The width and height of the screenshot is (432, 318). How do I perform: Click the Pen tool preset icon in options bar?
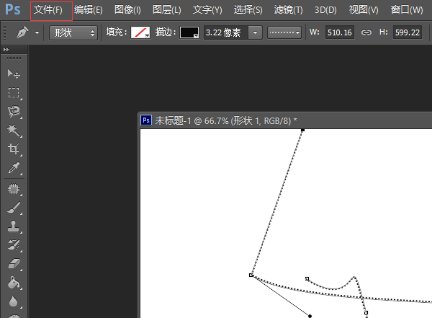[x=22, y=32]
